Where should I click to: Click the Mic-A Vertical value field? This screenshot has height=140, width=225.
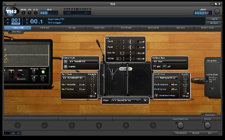(x=82, y=89)
